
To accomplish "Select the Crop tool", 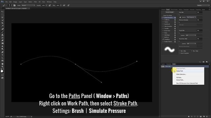I will click(2, 23).
